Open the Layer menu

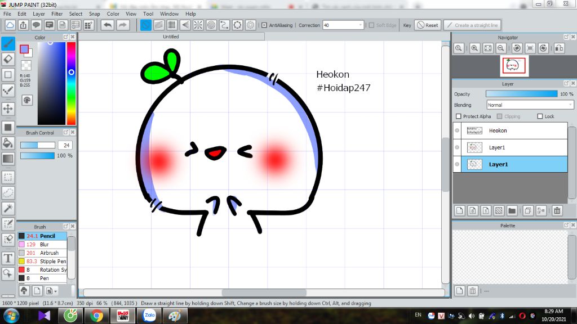[39, 13]
